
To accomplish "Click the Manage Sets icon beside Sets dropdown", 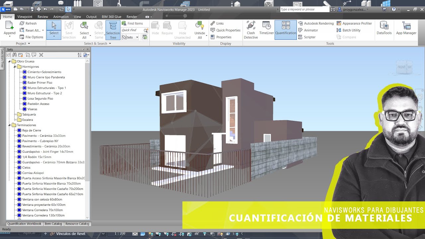I will (x=145, y=37).
